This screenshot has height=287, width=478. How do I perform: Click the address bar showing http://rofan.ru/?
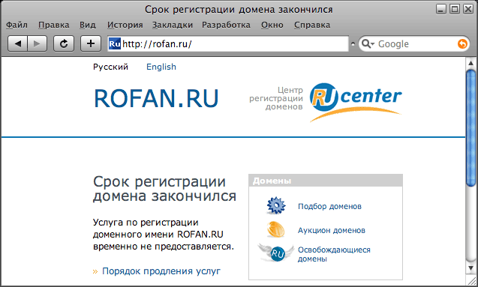coord(228,43)
